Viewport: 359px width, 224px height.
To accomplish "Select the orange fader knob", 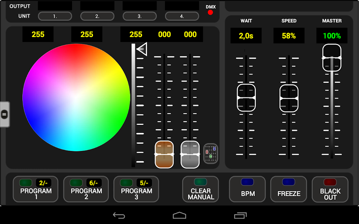I will pos(164,154).
